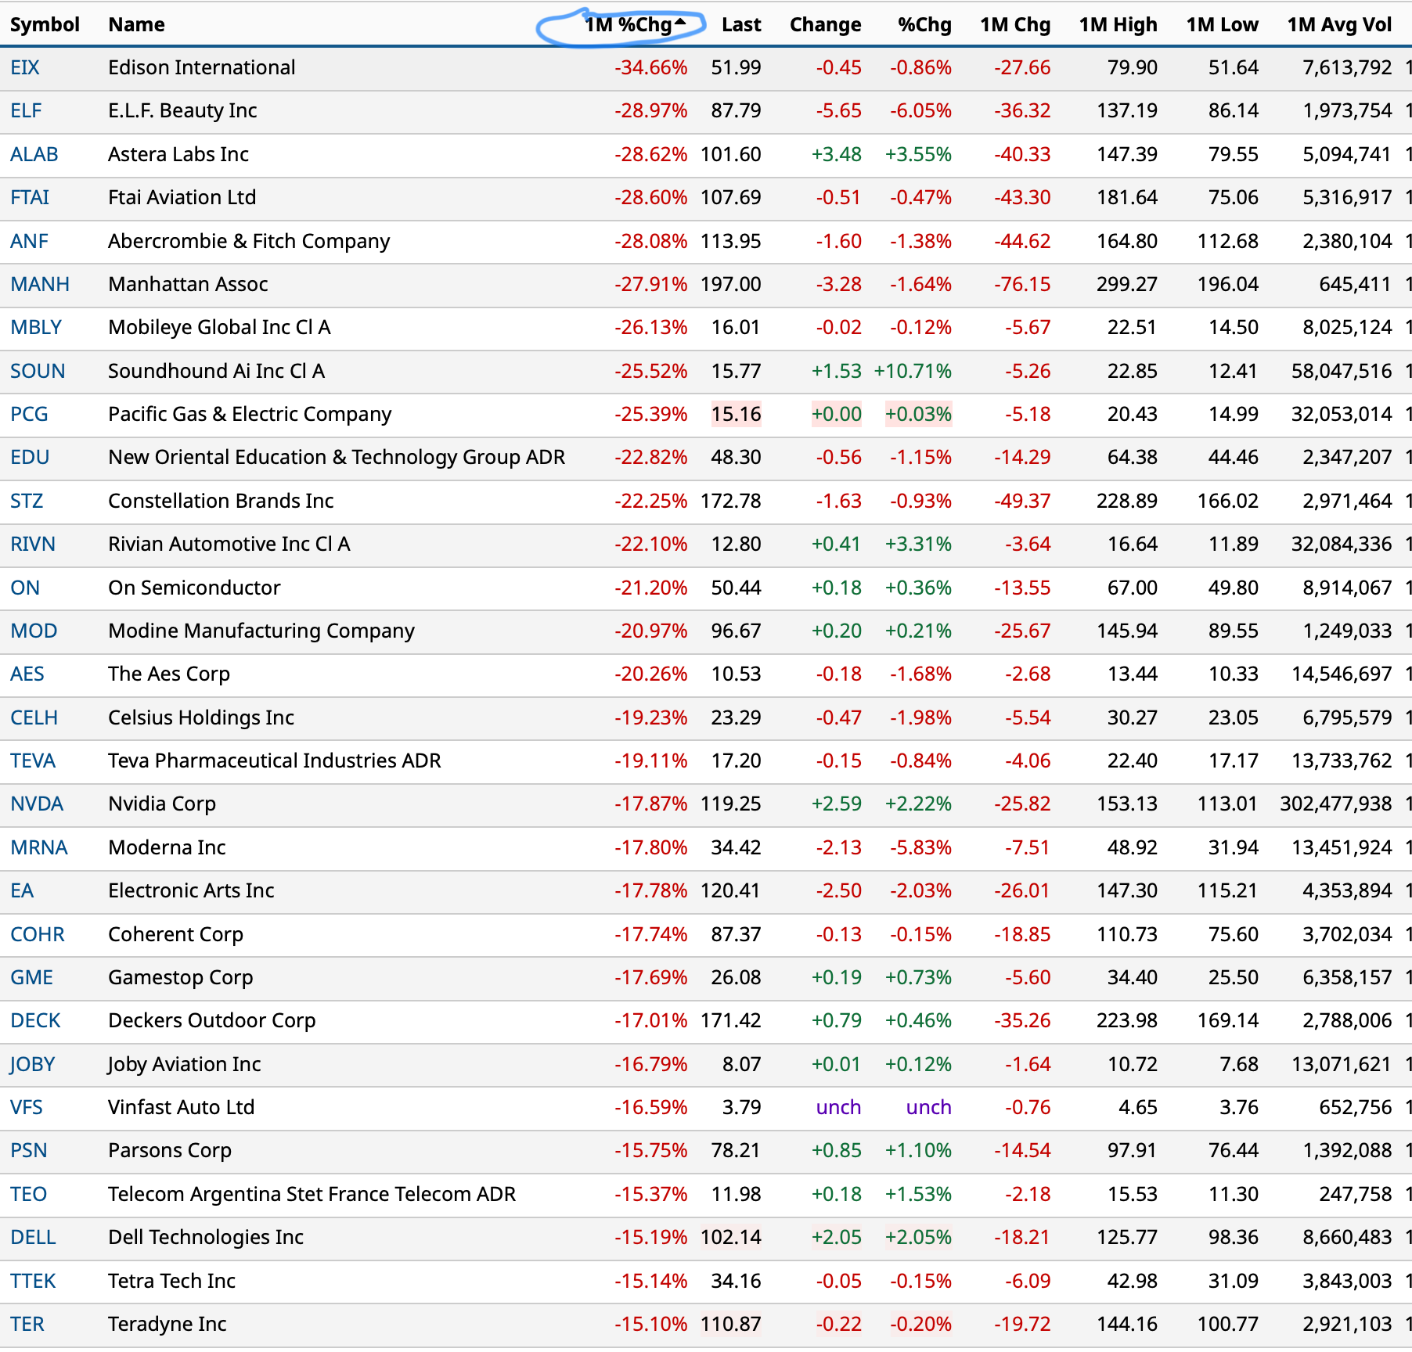The image size is (1412, 1352).
Task: Open the TEVA ticker link
Action: point(33,761)
